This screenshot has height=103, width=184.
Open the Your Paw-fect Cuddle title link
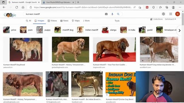click(110, 65)
